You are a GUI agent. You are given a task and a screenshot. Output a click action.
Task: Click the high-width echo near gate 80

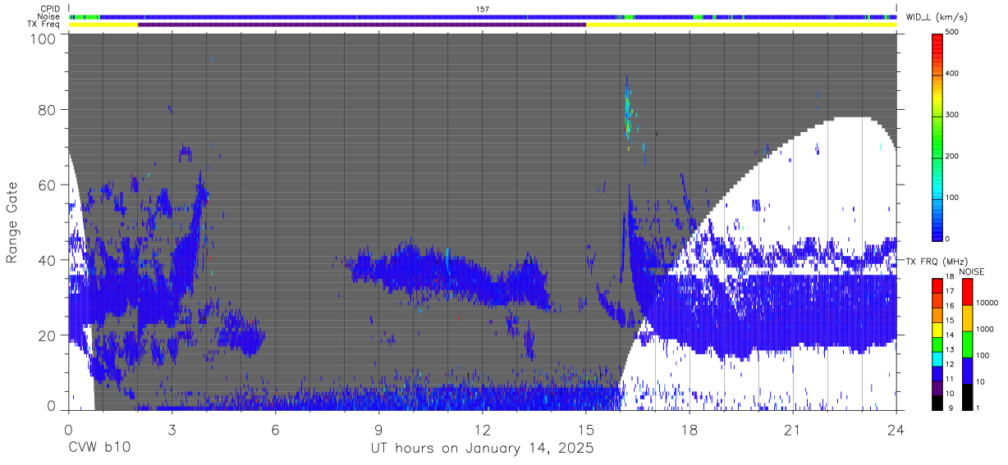[x=628, y=110]
